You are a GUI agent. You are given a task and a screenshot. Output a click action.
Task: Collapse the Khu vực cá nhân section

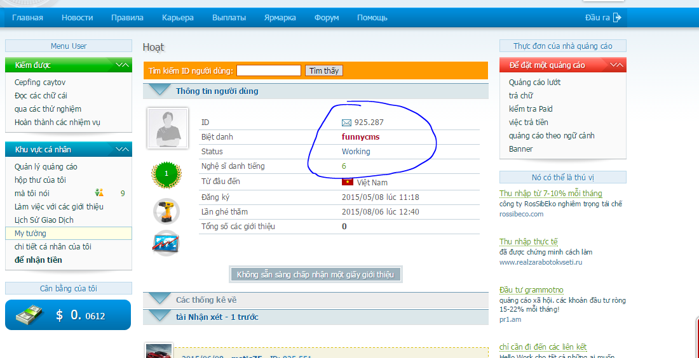(x=122, y=150)
